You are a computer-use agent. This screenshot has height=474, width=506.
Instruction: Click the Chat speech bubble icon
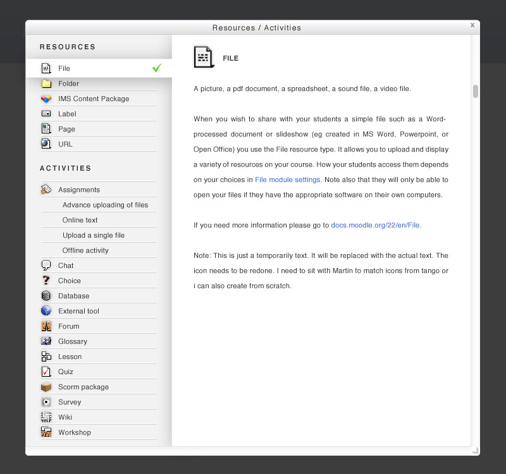pos(46,265)
